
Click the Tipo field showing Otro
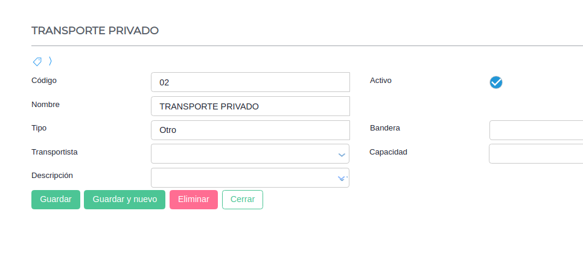pyautogui.click(x=250, y=130)
